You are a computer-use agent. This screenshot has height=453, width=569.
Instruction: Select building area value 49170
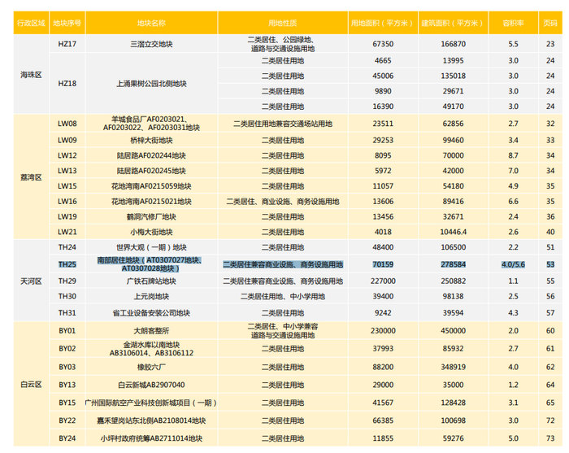pos(453,107)
